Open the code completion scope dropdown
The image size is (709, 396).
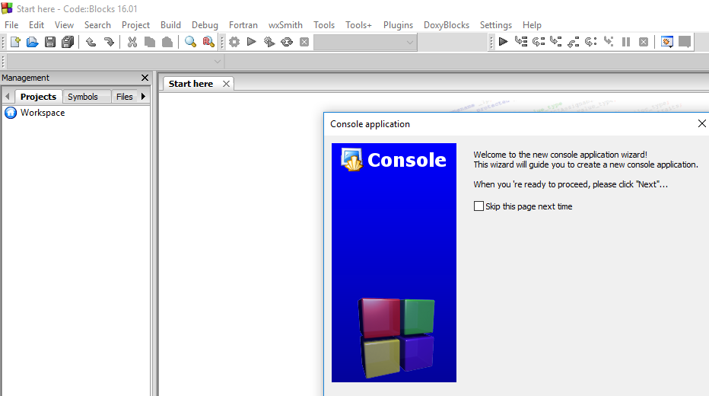[x=116, y=62]
